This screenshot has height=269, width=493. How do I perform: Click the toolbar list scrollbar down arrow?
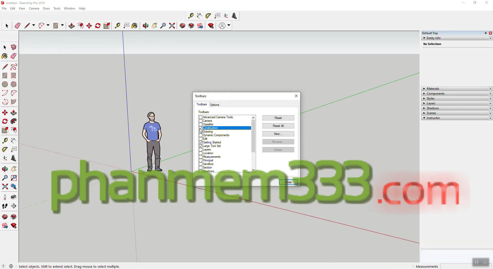(253, 170)
